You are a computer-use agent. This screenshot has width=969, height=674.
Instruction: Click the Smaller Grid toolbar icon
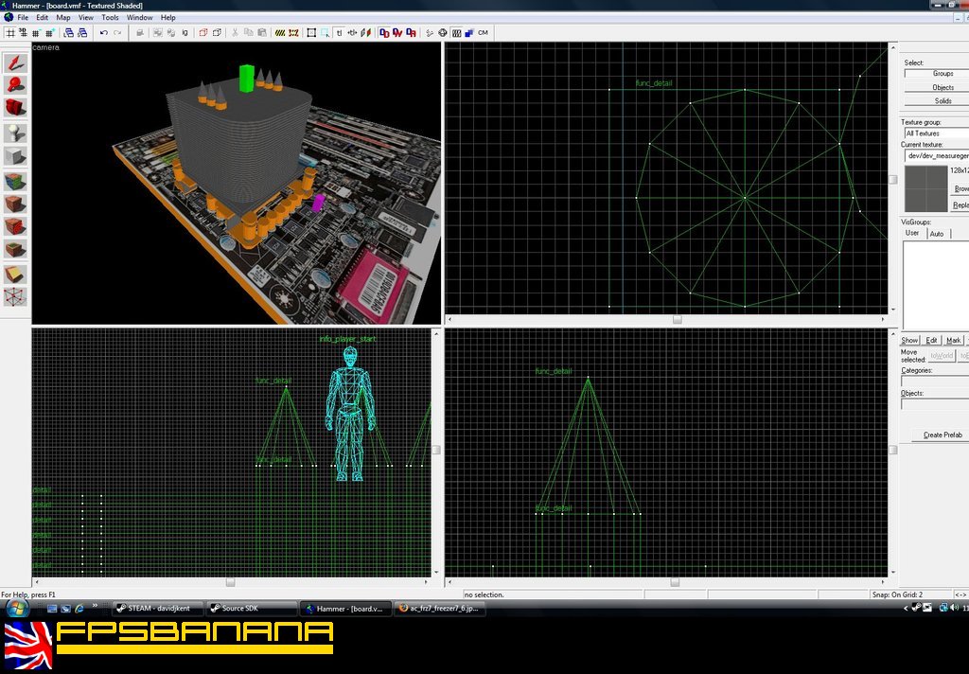coord(37,33)
